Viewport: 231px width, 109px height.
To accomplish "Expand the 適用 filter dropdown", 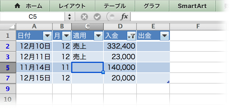I will point(98,36).
